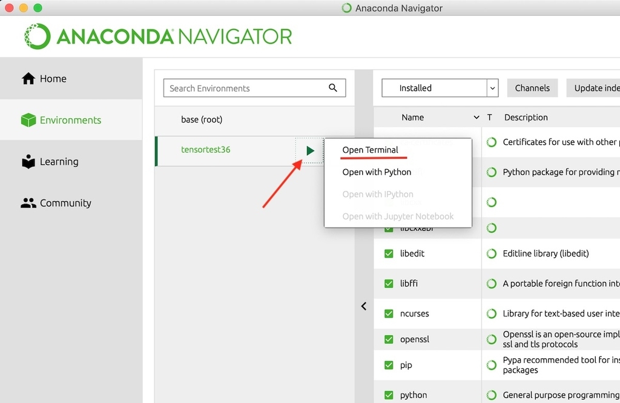This screenshot has width=620, height=403.
Task: Open the Home sidebar tab
Action: pyautogui.click(x=71, y=78)
